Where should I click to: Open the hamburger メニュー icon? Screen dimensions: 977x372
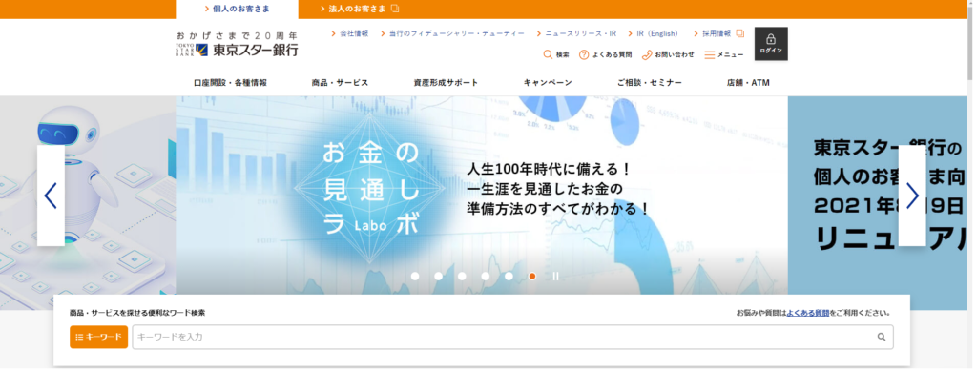click(x=709, y=54)
